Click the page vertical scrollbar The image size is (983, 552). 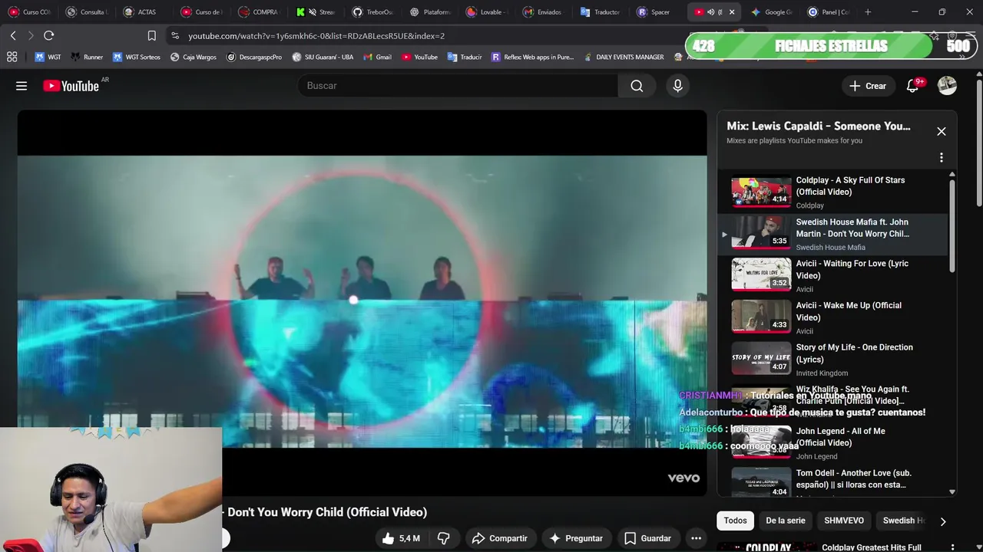(978, 142)
